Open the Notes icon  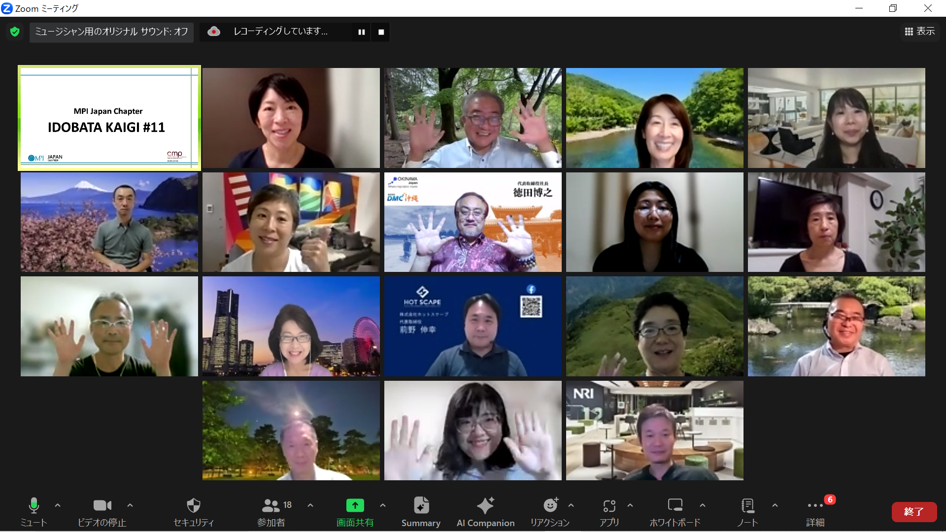point(747,506)
